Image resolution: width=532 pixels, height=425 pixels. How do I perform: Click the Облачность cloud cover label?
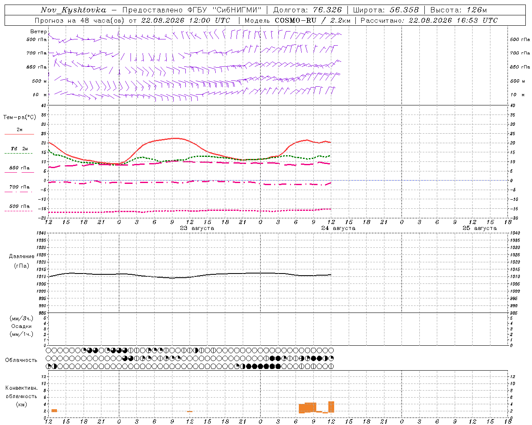[21, 360]
